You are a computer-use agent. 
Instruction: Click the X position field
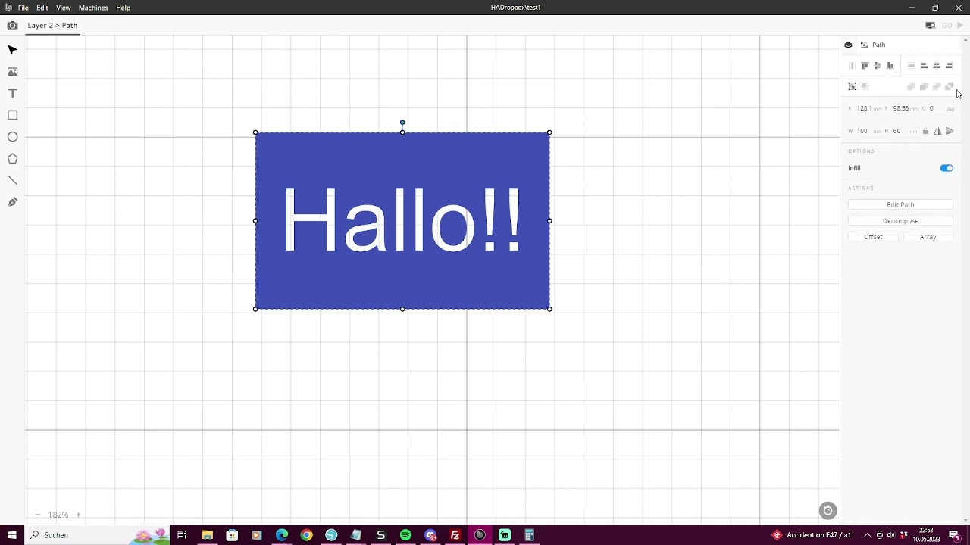coord(864,108)
